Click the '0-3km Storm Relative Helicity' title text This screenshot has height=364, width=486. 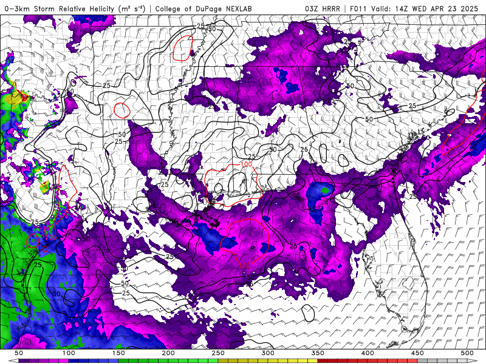click(x=74, y=8)
